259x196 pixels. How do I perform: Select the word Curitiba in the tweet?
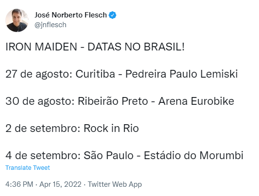click(x=95, y=74)
